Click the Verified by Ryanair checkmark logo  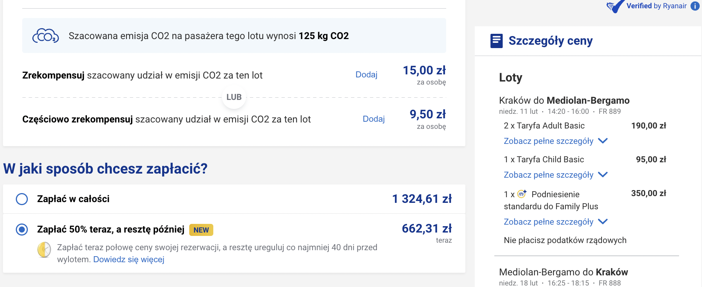(x=615, y=6)
